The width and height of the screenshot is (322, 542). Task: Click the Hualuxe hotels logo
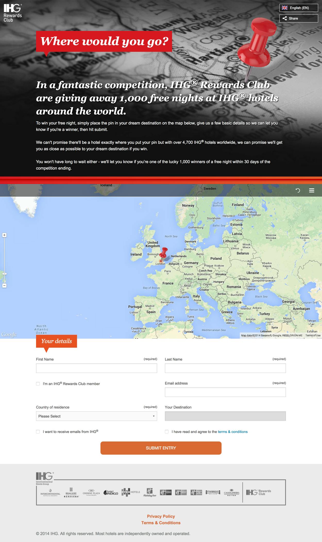71,493
